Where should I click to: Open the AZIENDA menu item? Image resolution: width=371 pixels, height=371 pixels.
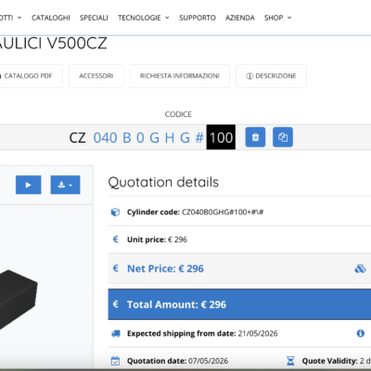click(240, 18)
